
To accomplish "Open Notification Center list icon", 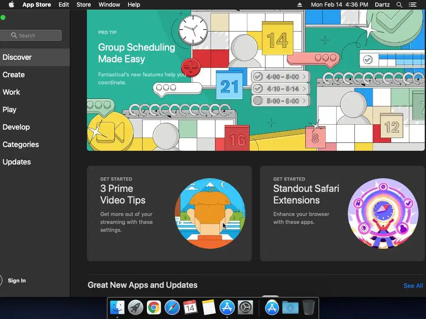I will [413, 5].
